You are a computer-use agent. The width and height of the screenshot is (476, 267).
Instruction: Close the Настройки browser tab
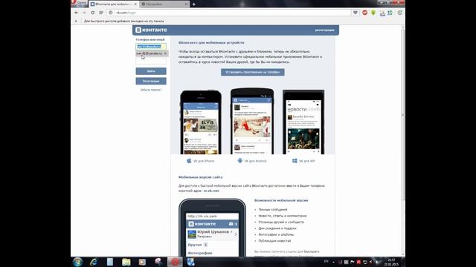(x=186, y=4)
